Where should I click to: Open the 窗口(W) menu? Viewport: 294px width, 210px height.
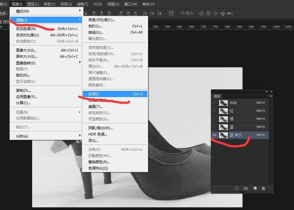131,4
